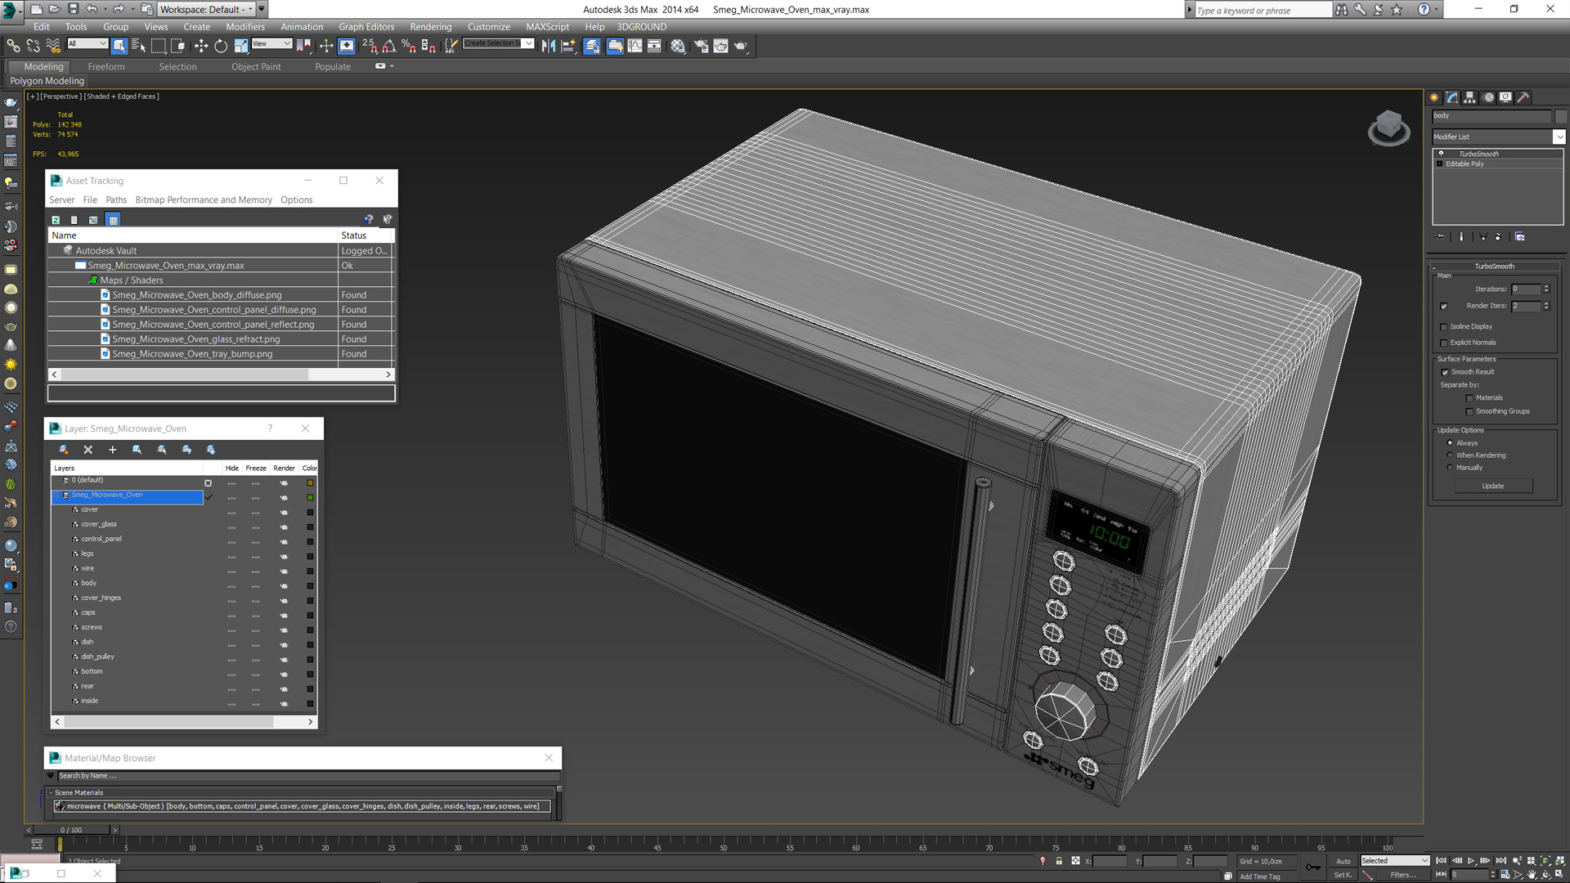Open the selection filter All dropdown
This screenshot has width=1570, height=883.
click(87, 43)
